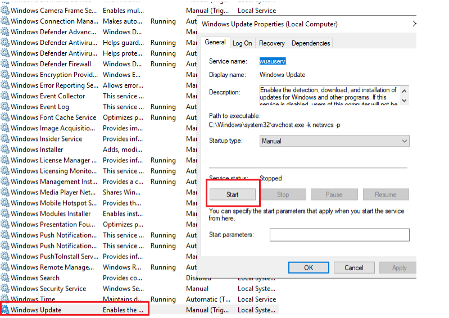Image resolution: width=449 pixels, height=318 pixels.
Task: Click the Windows Management Instrumentation gear icon
Action: click(5, 181)
